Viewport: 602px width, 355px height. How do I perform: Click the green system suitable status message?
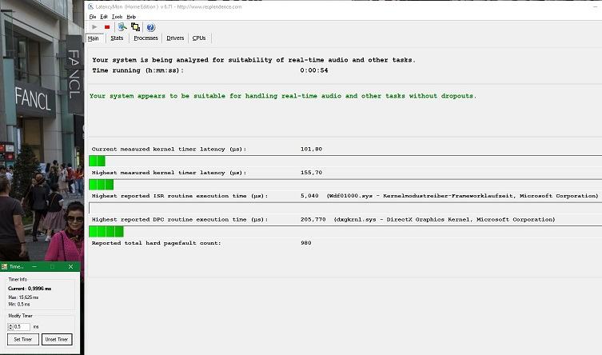(282, 96)
